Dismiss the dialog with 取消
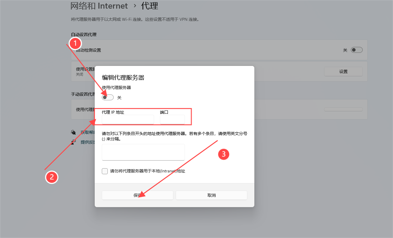The height and width of the screenshot is (238, 393). tap(211, 195)
